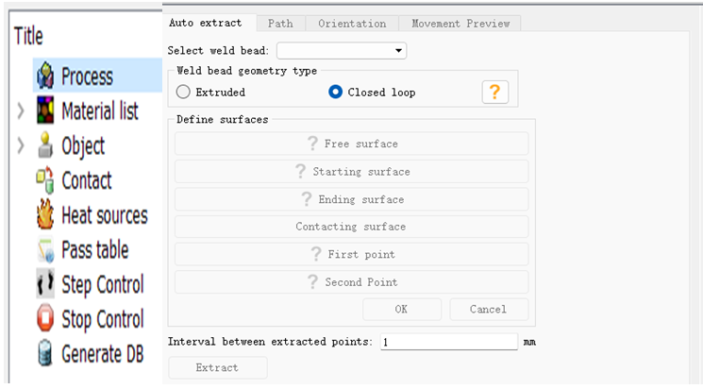Click the Free surface button

pos(351,144)
